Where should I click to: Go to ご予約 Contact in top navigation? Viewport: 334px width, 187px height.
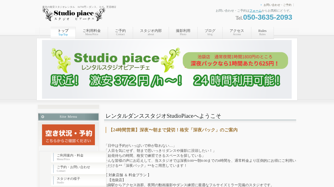(120, 32)
